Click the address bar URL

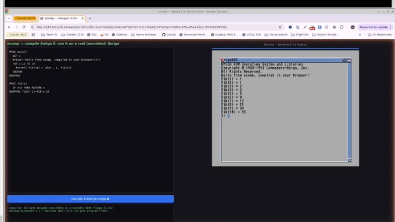(131, 27)
